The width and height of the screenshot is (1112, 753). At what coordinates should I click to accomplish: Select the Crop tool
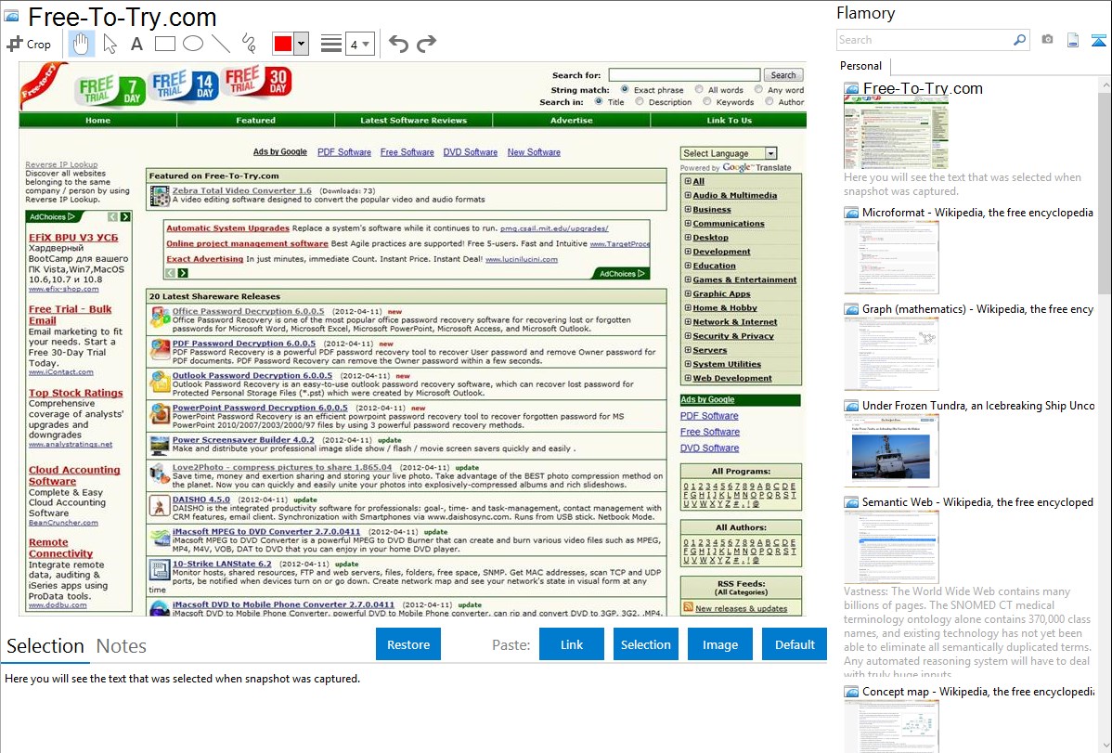29,44
